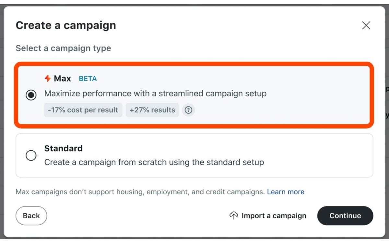Click Back to return to previous step
Viewport: 389px width, 243px height.
click(x=31, y=215)
